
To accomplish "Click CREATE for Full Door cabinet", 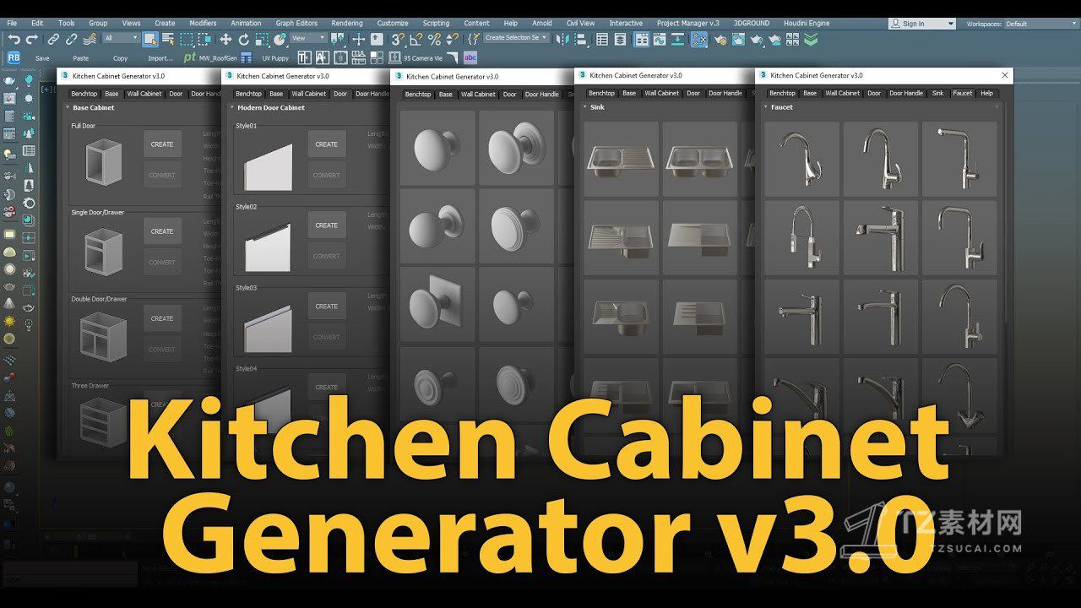I will point(162,144).
